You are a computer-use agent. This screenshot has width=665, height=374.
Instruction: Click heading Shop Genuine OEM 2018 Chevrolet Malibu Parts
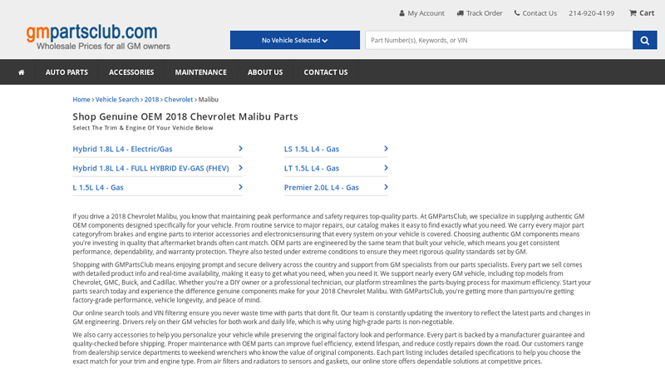pyautogui.click(x=185, y=116)
